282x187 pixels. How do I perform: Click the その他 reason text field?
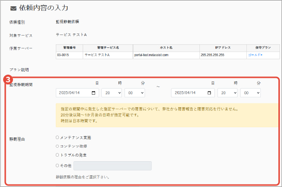pyautogui.click(x=113, y=166)
